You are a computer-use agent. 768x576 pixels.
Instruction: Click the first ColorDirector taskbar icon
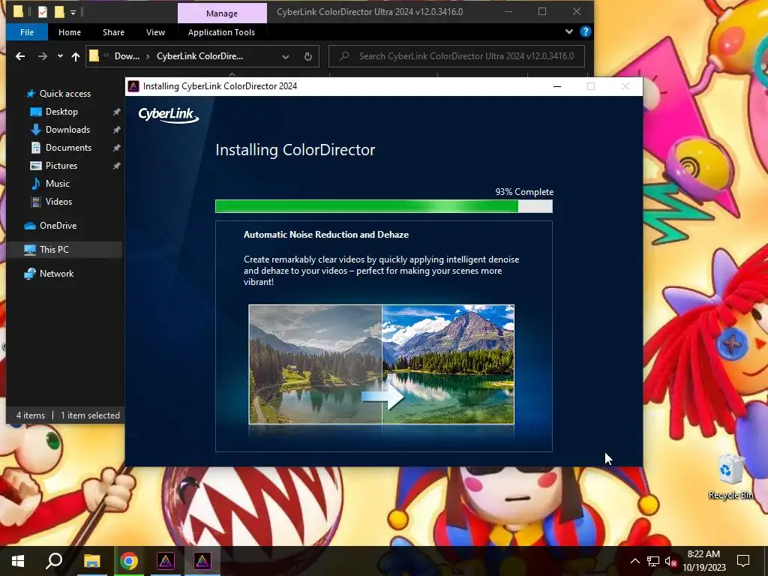click(166, 561)
